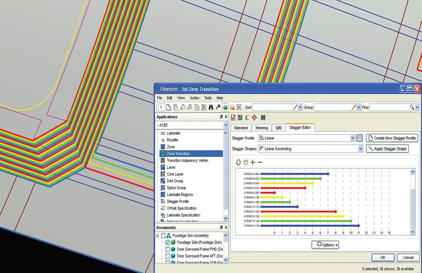
Task: Click the Cancel button
Action: coord(408,257)
